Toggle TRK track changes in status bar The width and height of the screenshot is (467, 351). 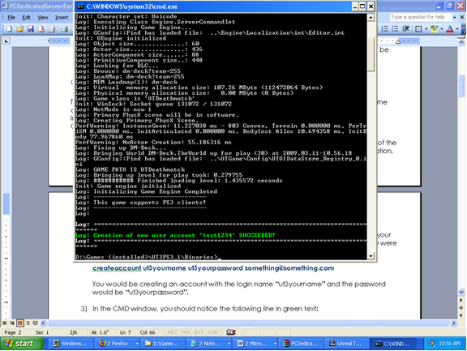(x=186, y=332)
